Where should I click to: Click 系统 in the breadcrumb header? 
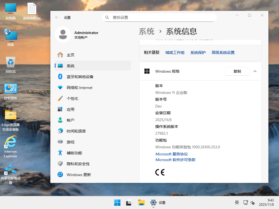tap(146, 32)
